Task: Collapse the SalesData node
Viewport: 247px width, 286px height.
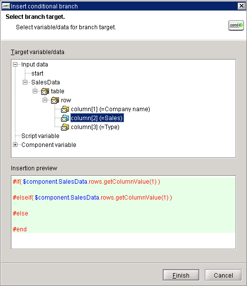Action: [25, 82]
